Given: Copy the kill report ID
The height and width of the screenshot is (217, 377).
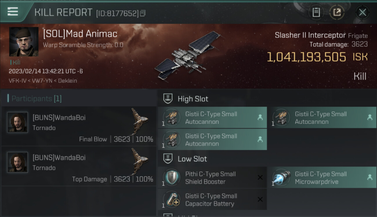Looking at the screenshot, I should pyautogui.click(x=143, y=13).
